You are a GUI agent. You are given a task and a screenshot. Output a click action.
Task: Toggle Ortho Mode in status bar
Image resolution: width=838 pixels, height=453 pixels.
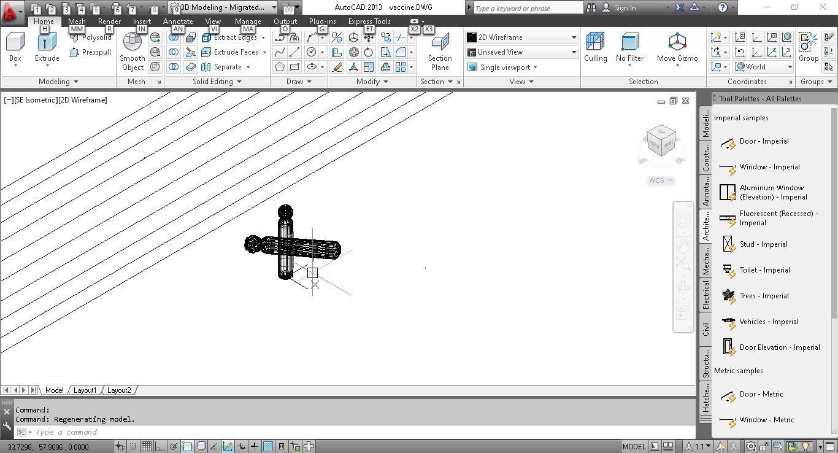(x=160, y=446)
